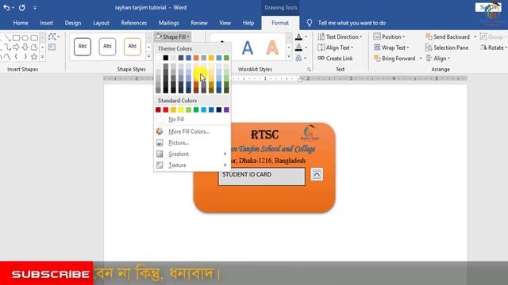The image size is (508, 285).
Task: Open the Align Text dropdown
Action: coord(336,47)
